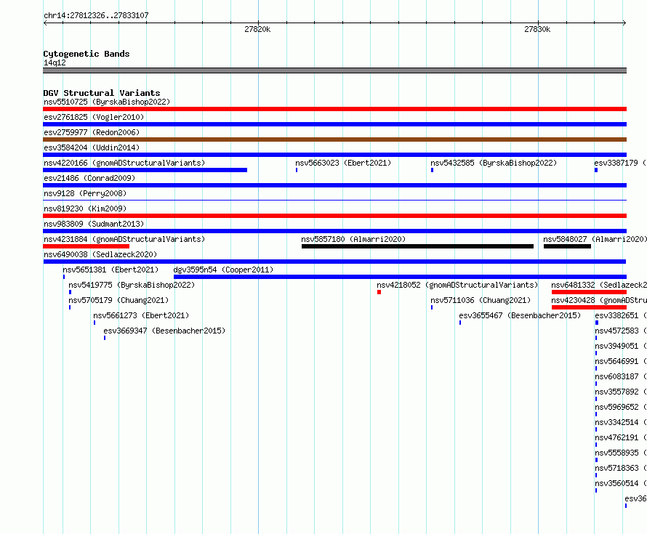Click the DGV Structural Variants track title
The height and width of the screenshot is (534, 647).
click(102, 93)
